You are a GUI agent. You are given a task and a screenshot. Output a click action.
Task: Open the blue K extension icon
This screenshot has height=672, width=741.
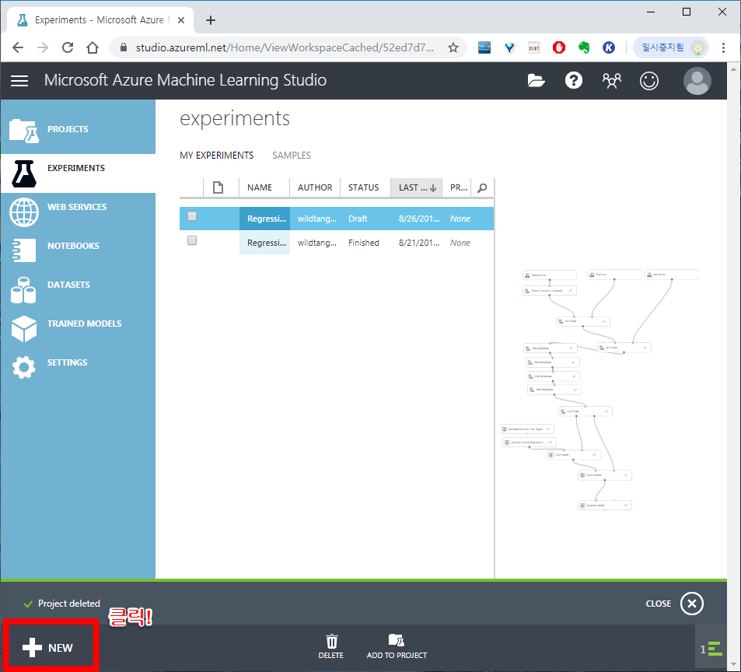[x=609, y=47]
